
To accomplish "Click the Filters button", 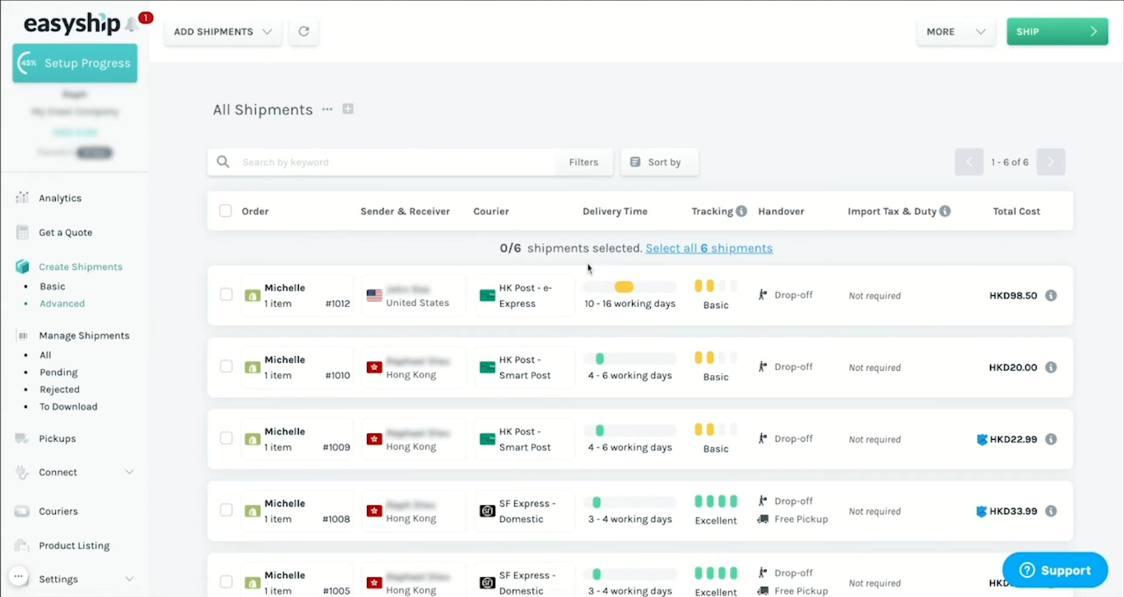I will tap(583, 162).
